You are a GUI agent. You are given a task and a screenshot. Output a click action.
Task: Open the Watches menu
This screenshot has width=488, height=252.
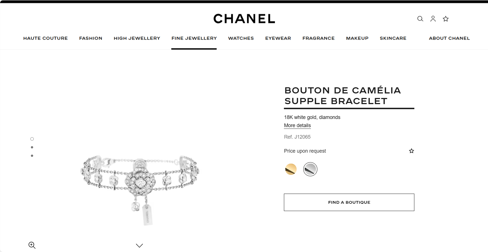point(241,38)
